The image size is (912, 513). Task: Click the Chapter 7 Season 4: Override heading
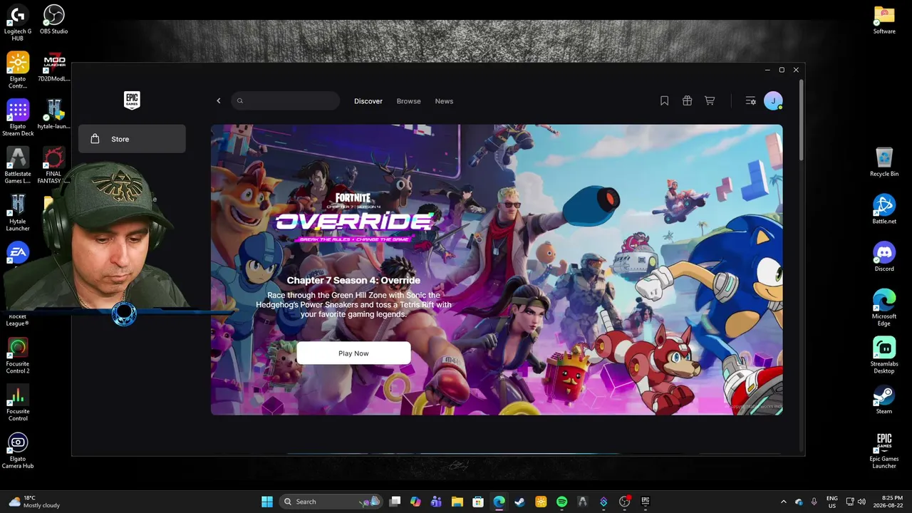[353, 281]
